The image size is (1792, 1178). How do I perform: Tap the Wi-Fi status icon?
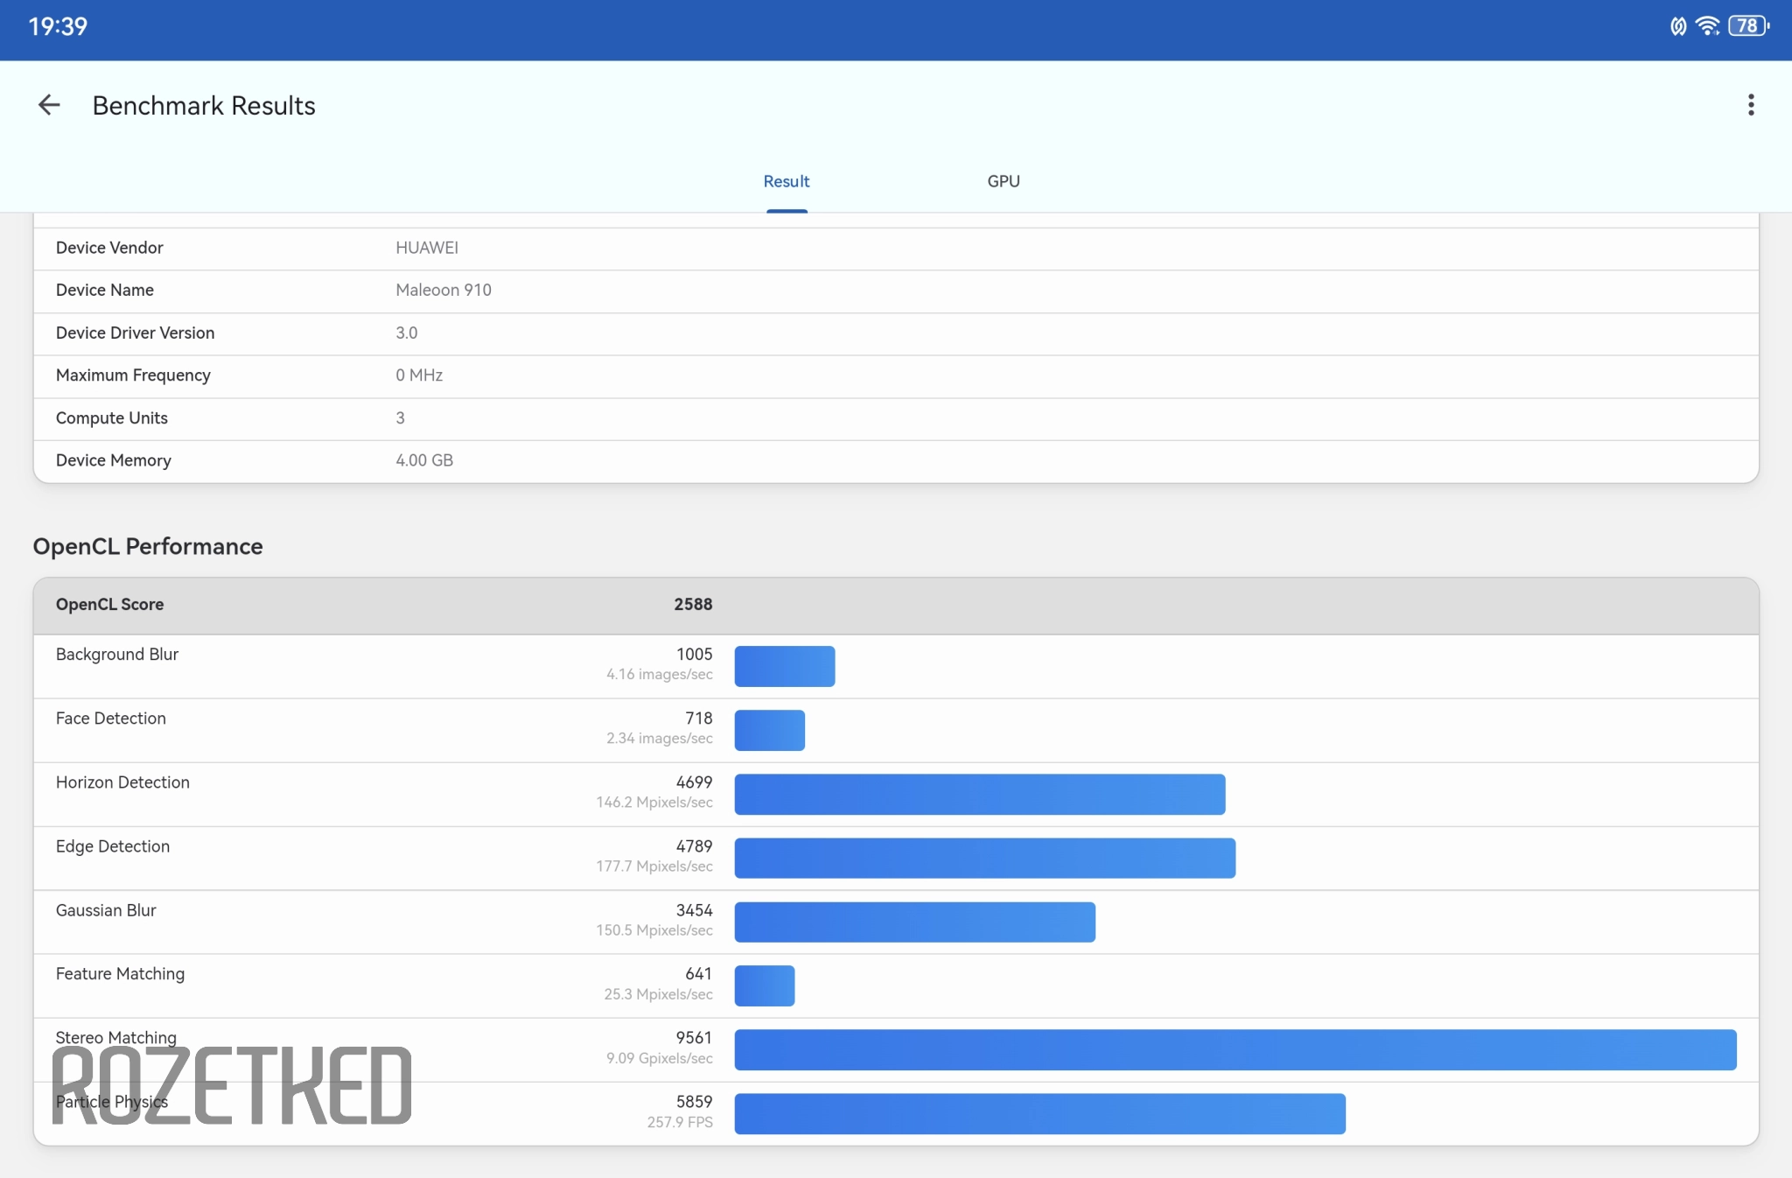tap(1706, 26)
